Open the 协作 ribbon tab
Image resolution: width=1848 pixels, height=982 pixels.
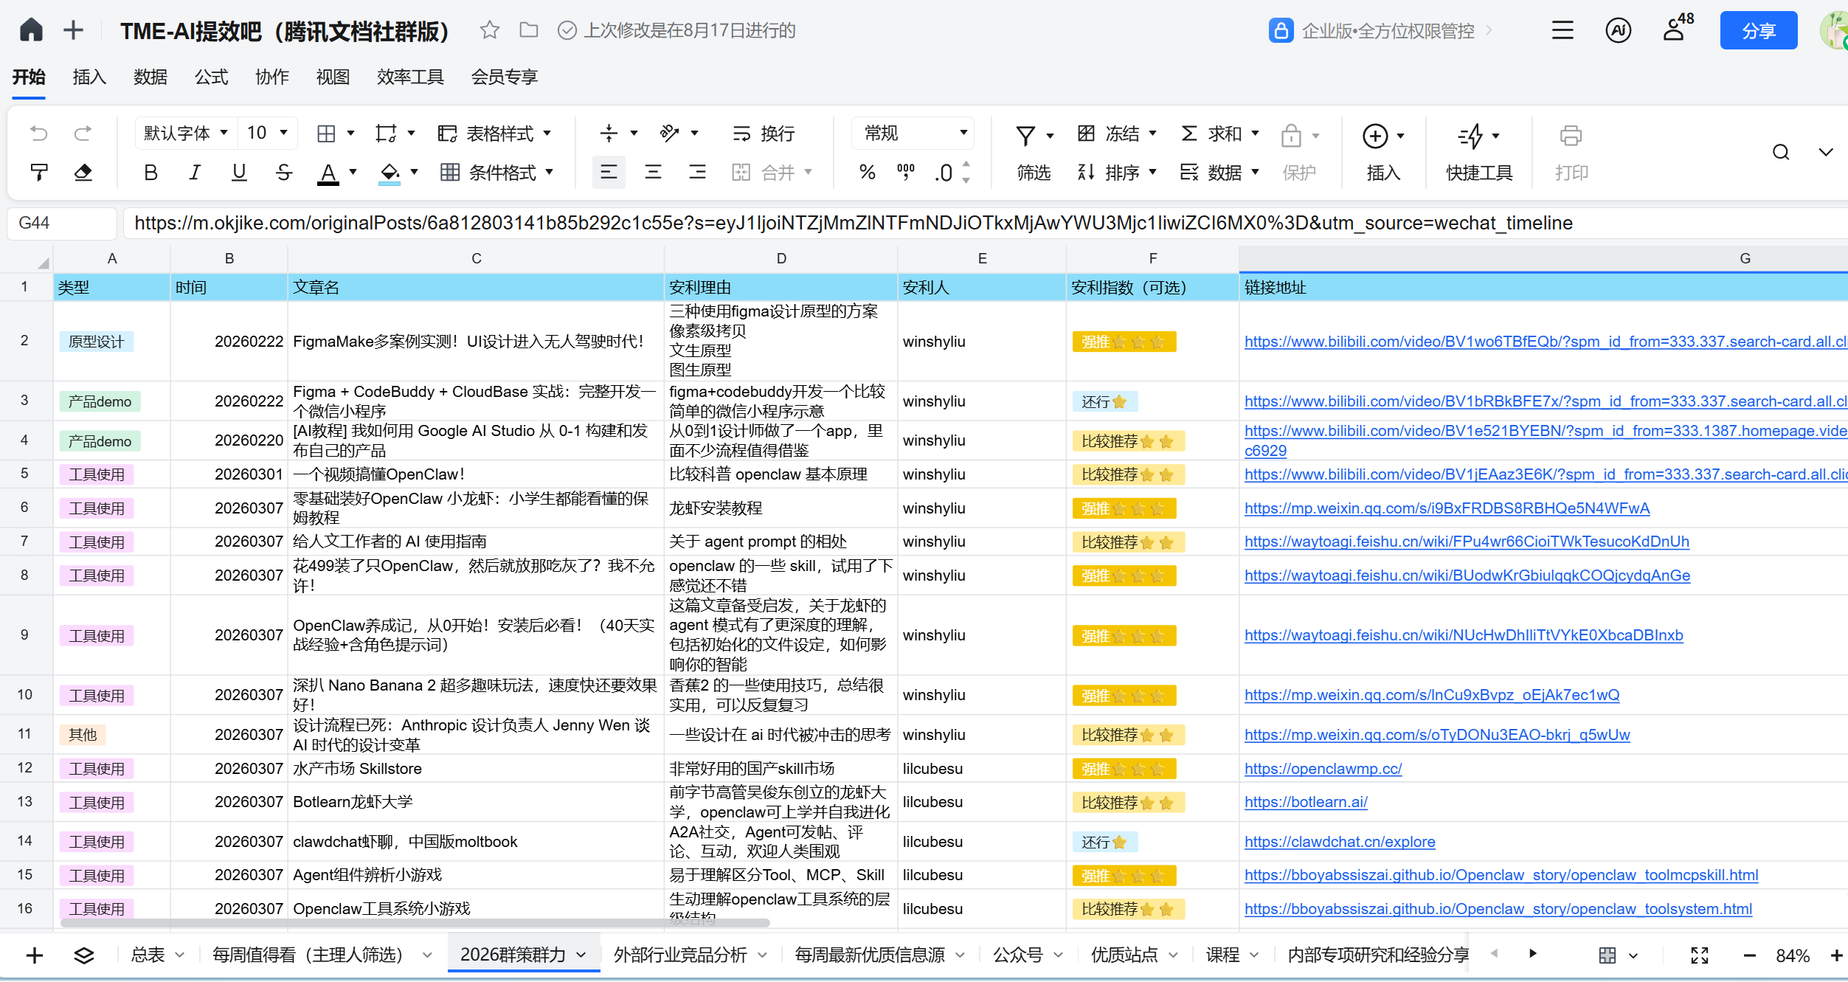tap(272, 77)
